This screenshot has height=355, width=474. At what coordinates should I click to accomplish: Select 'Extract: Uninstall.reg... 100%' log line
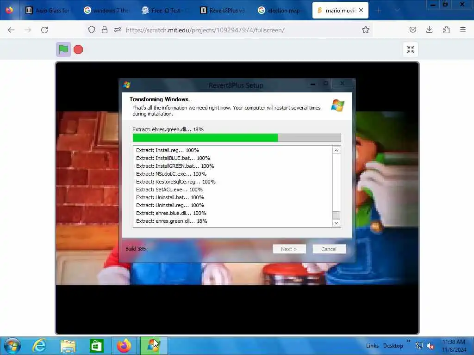pos(170,205)
